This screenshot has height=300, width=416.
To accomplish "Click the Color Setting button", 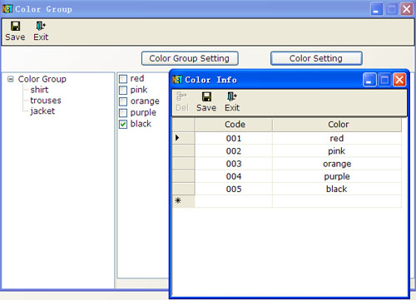I will [x=316, y=58].
